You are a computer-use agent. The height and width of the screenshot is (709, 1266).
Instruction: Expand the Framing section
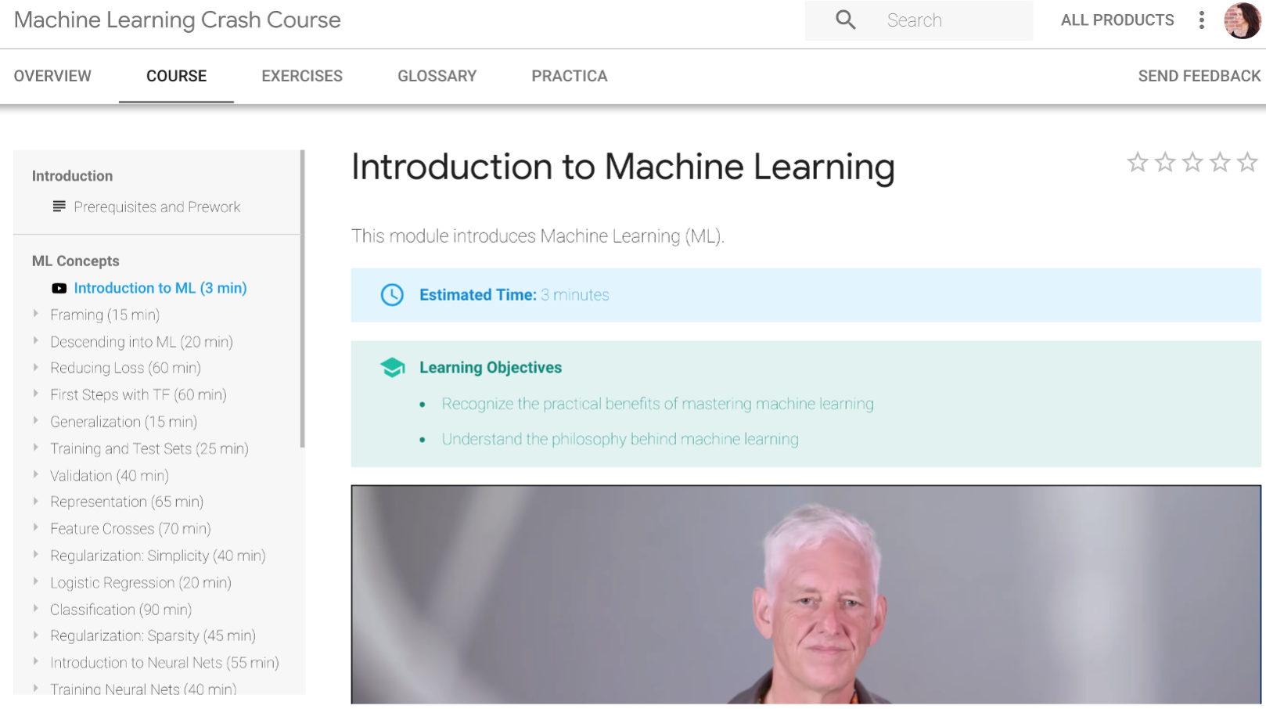tap(36, 315)
